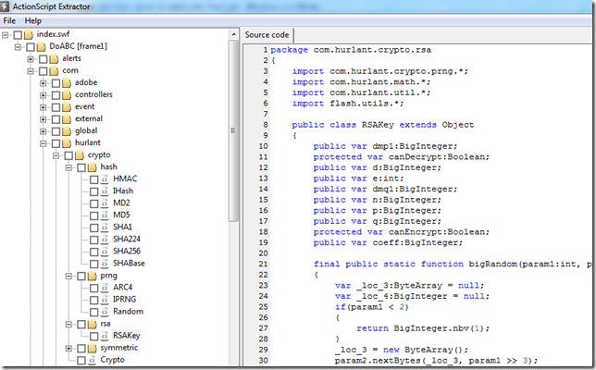The image size is (596, 370).
Task: Click the tree panel vertical scrollbar thumb
Action: click(233, 131)
